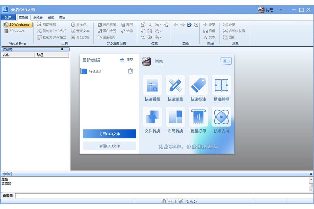Click the blue refresh file icon
Screen dimensions: 314x209
click(189, 24)
